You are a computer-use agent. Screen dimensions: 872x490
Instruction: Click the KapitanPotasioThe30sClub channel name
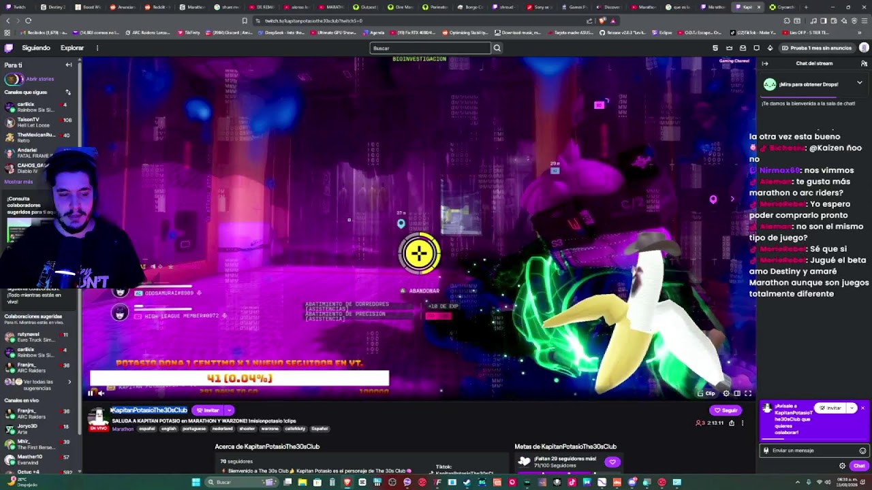click(149, 410)
